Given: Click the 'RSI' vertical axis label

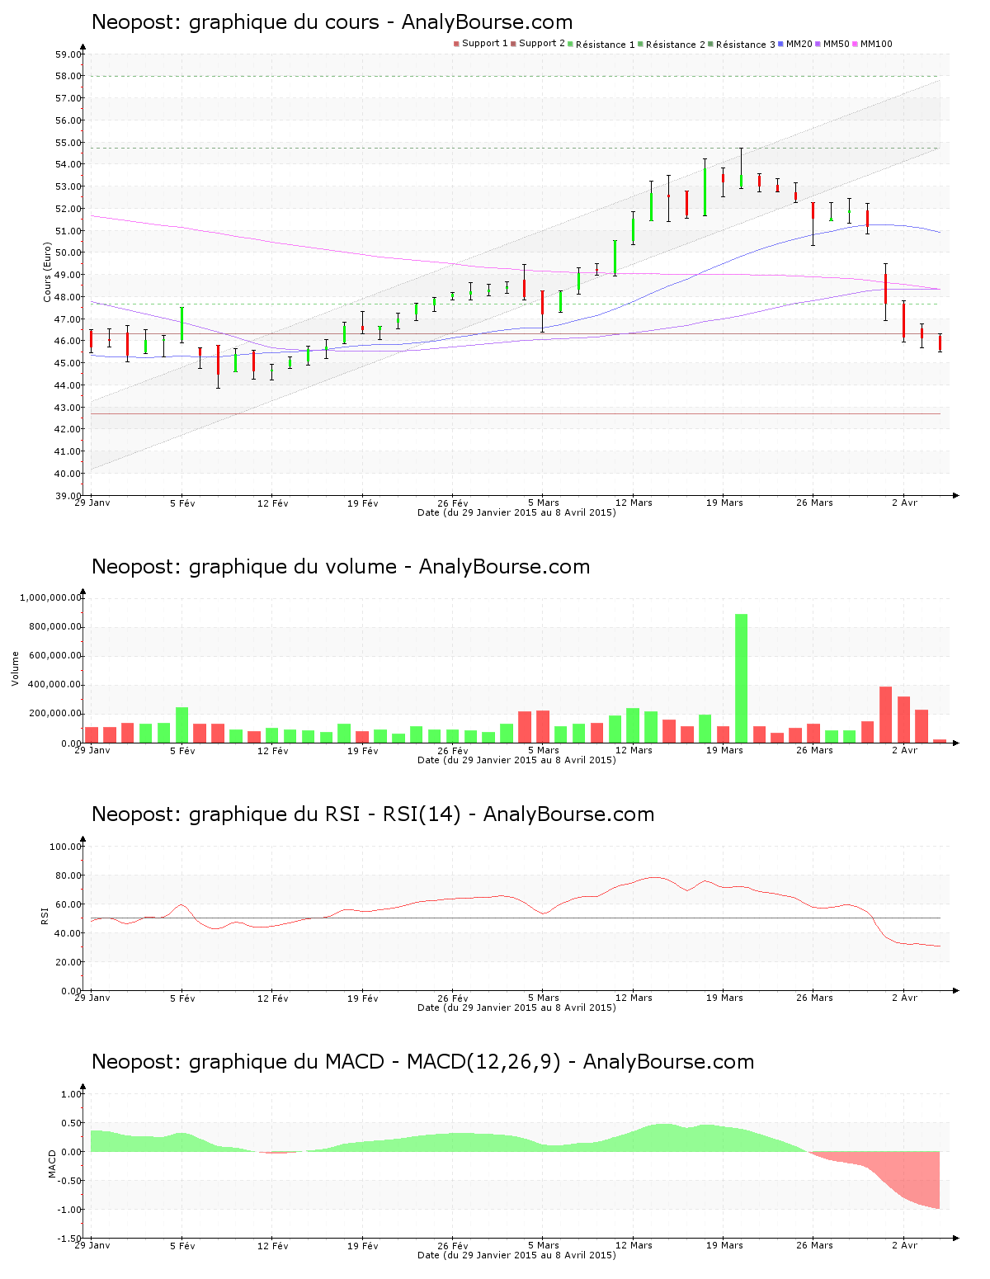Looking at the screenshot, I should [x=45, y=915].
